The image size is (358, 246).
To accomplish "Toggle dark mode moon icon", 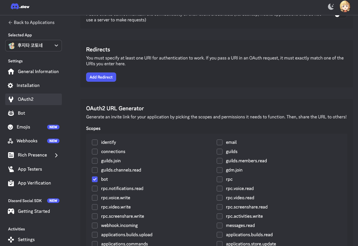I will pyautogui.click(x=331, y=6).
